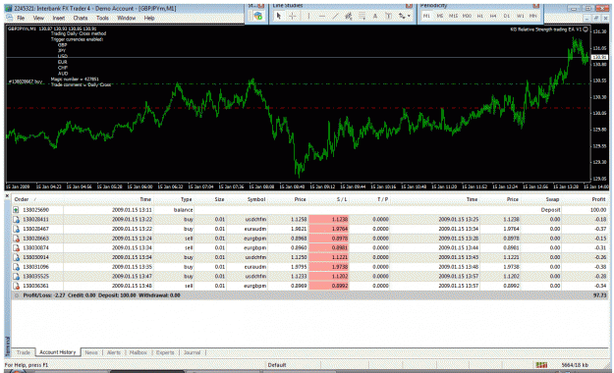Image resolution: width=614 pixels, height=373 pixels.
Task: Sort by the S / L column header
Action: 342,199
